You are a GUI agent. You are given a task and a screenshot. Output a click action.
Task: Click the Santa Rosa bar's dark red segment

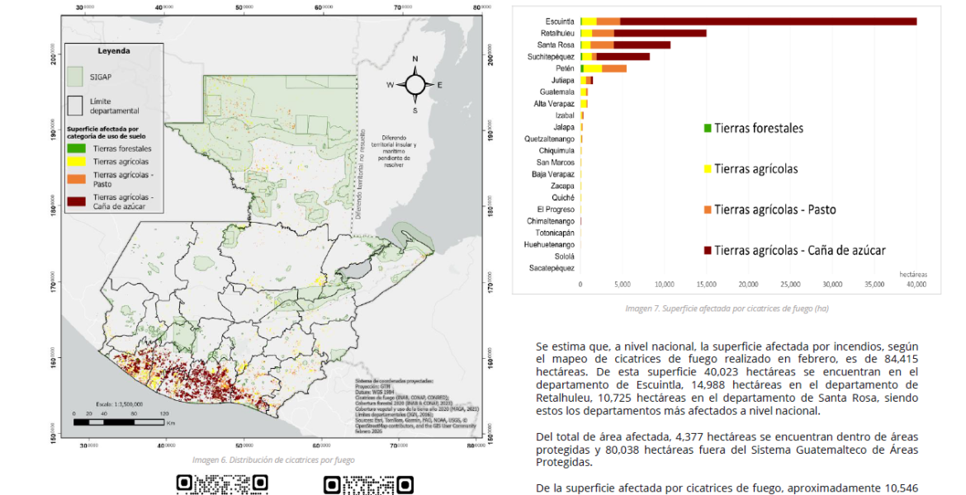[x=642, y=45]
